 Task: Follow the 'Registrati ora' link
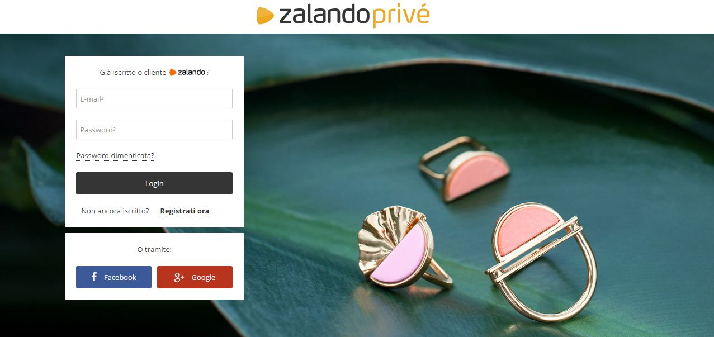(x=185, y=211)
